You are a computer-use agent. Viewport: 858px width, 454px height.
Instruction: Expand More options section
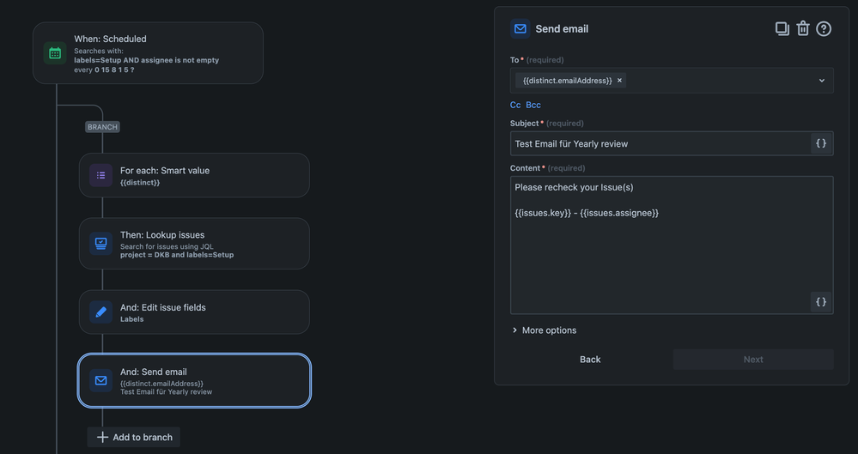pyautogui.click(x=545, y=330)
